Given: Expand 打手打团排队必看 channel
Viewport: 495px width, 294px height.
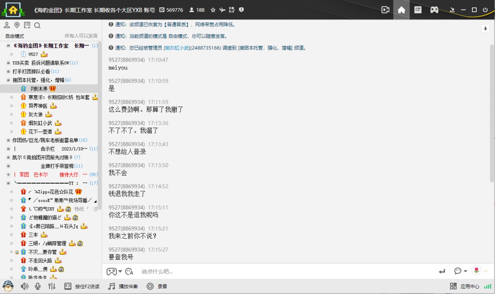Looking at the screenshot, I should [8, 72].
